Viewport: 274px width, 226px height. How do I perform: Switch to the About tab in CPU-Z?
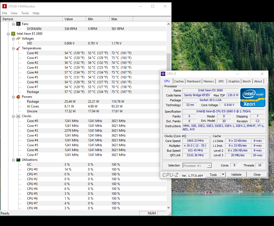[x=258, y=81]
